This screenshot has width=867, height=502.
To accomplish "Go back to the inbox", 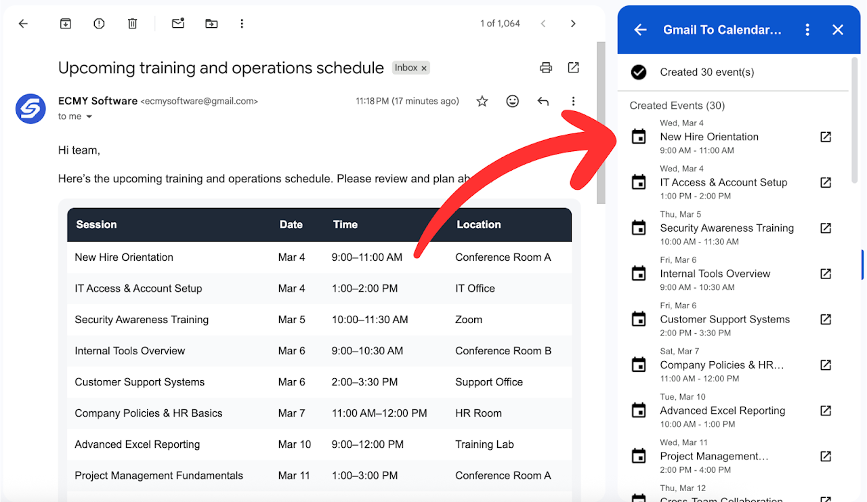I will (23, 23).
